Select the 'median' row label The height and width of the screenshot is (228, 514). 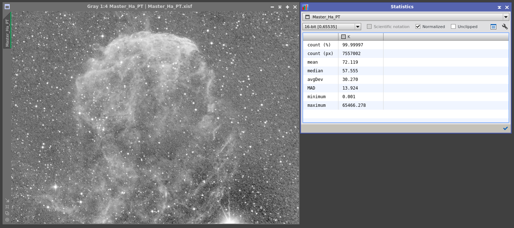point(315,71)
